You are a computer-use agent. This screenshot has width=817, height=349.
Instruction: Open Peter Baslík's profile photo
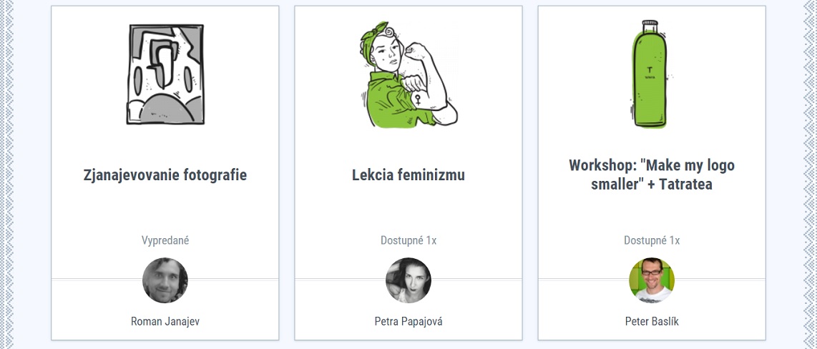pos(652,280)
